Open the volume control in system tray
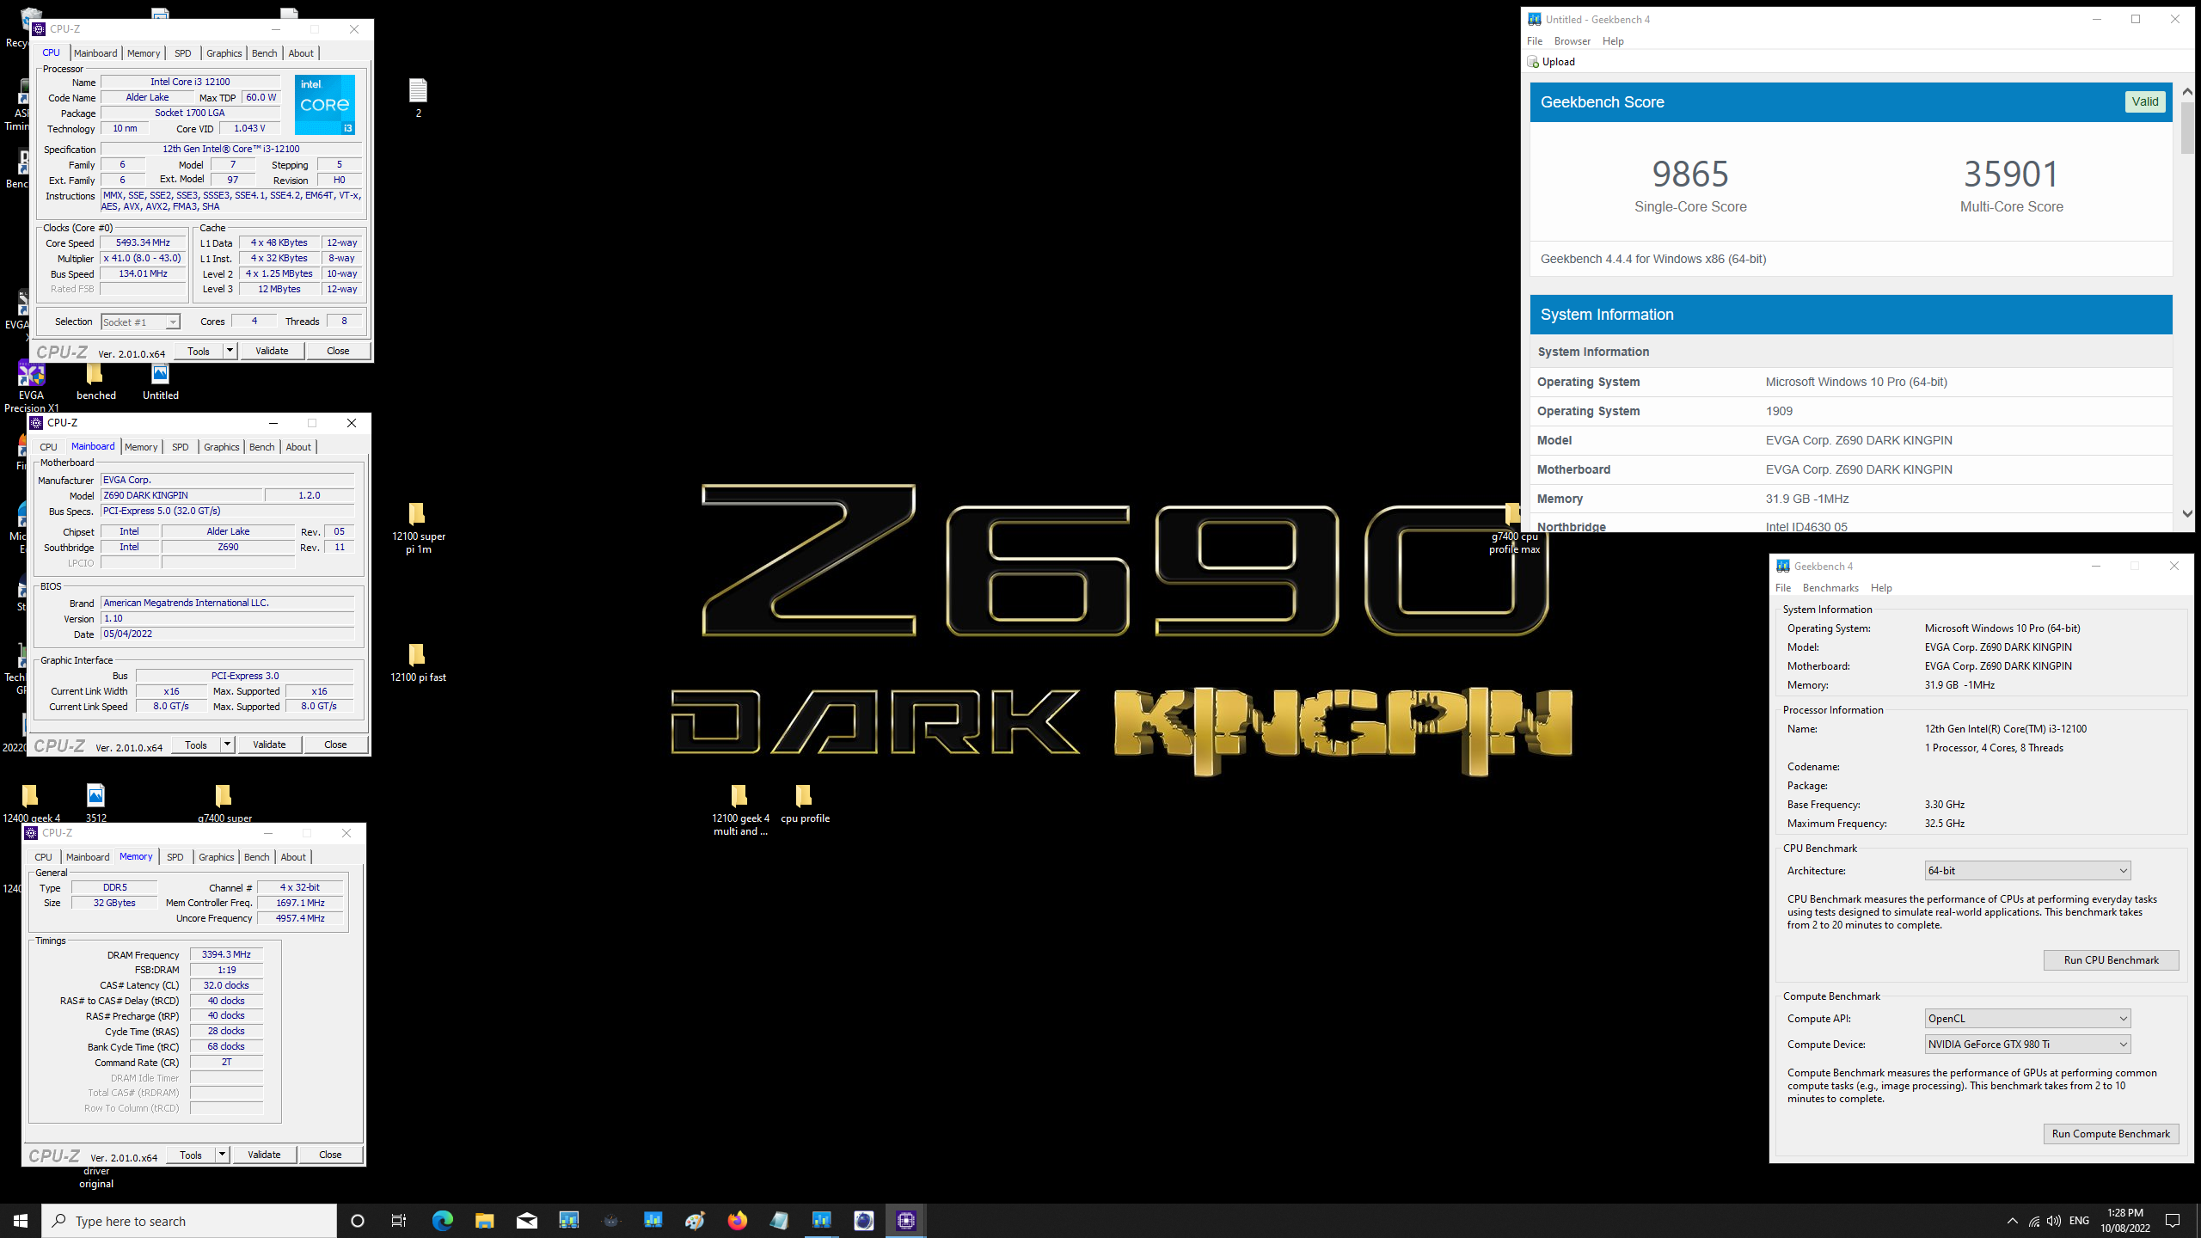The width and height of the screenshot is (2201, 1238). click(x=2054, y=1221)
